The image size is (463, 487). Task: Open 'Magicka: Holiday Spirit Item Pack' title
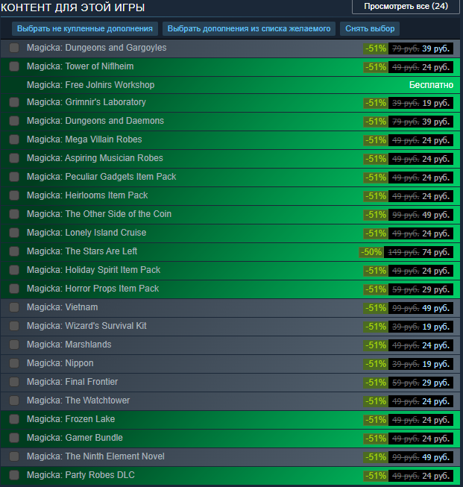pos(93,270)
